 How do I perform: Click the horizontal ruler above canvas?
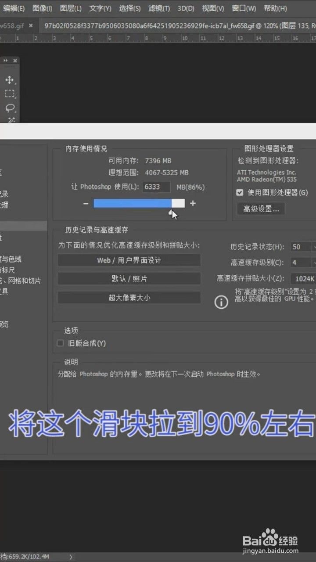(158, 38)
